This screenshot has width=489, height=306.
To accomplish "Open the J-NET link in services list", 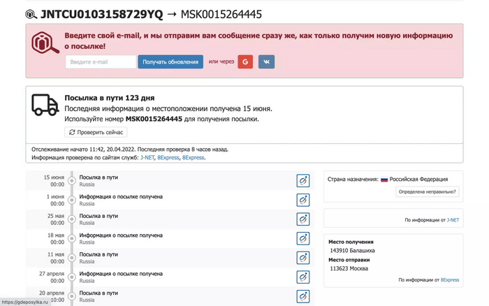I will coord(147,158).
